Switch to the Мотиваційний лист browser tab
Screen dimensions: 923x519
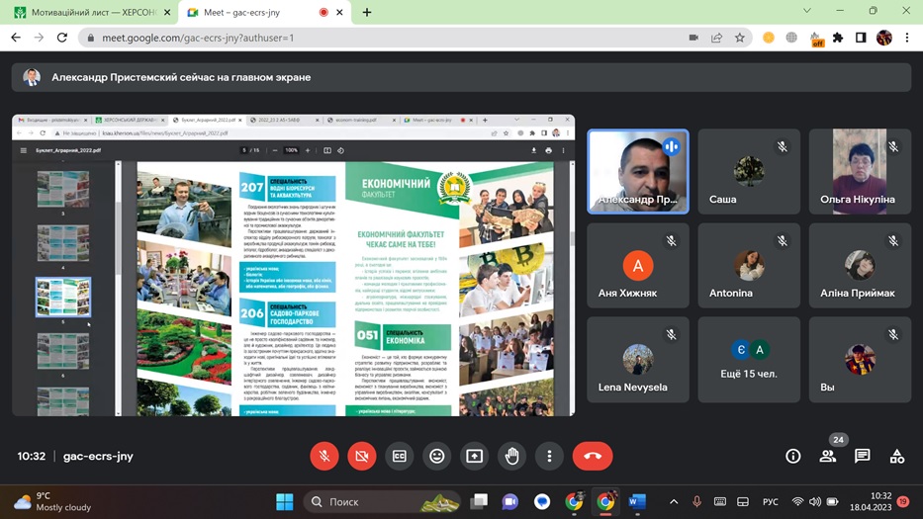coord(84,12)
